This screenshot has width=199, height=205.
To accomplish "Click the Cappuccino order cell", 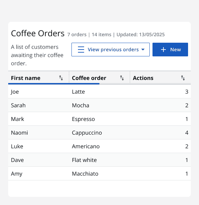I will pyautogui.click(x=99, y=133).
